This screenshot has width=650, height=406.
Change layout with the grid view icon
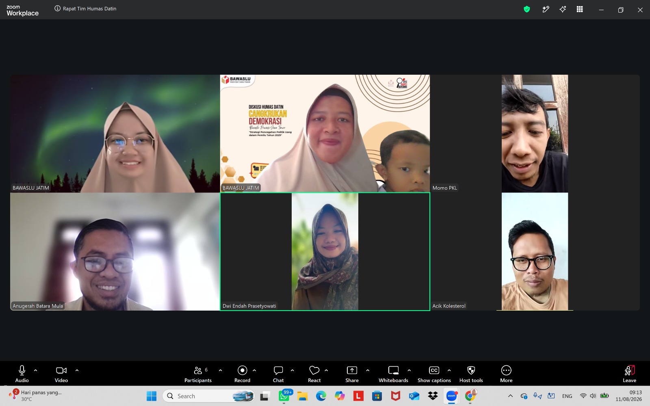click(580, 9)
